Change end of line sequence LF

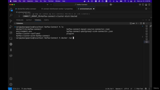131,89
